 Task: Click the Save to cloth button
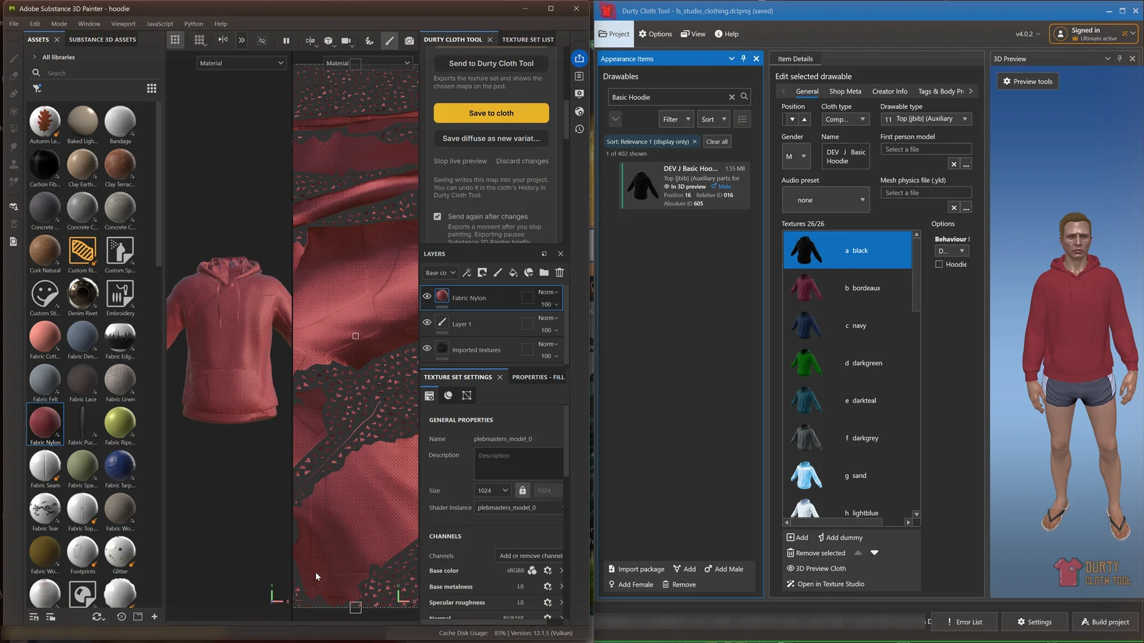[x=491, y=113]
